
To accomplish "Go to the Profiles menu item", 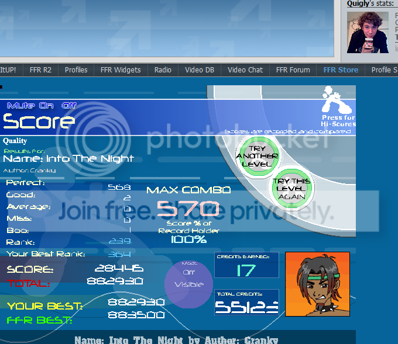I will 76,70.
